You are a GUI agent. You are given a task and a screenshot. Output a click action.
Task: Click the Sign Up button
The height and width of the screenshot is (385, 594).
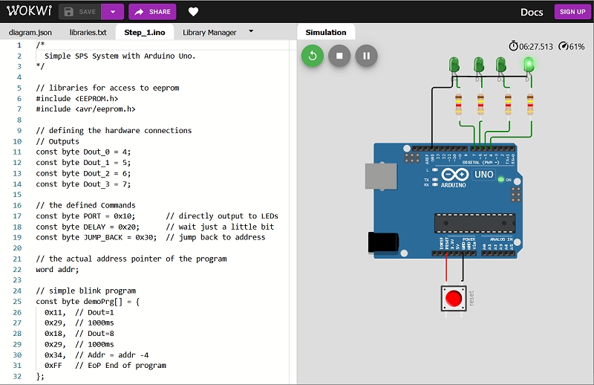click(572, 12)
